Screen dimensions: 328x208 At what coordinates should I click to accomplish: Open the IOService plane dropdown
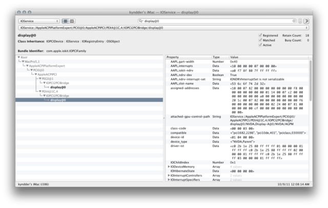point(38,21)
